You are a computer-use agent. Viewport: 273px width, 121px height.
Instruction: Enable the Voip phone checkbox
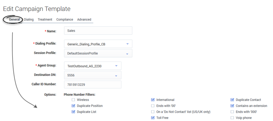(232, 118)
